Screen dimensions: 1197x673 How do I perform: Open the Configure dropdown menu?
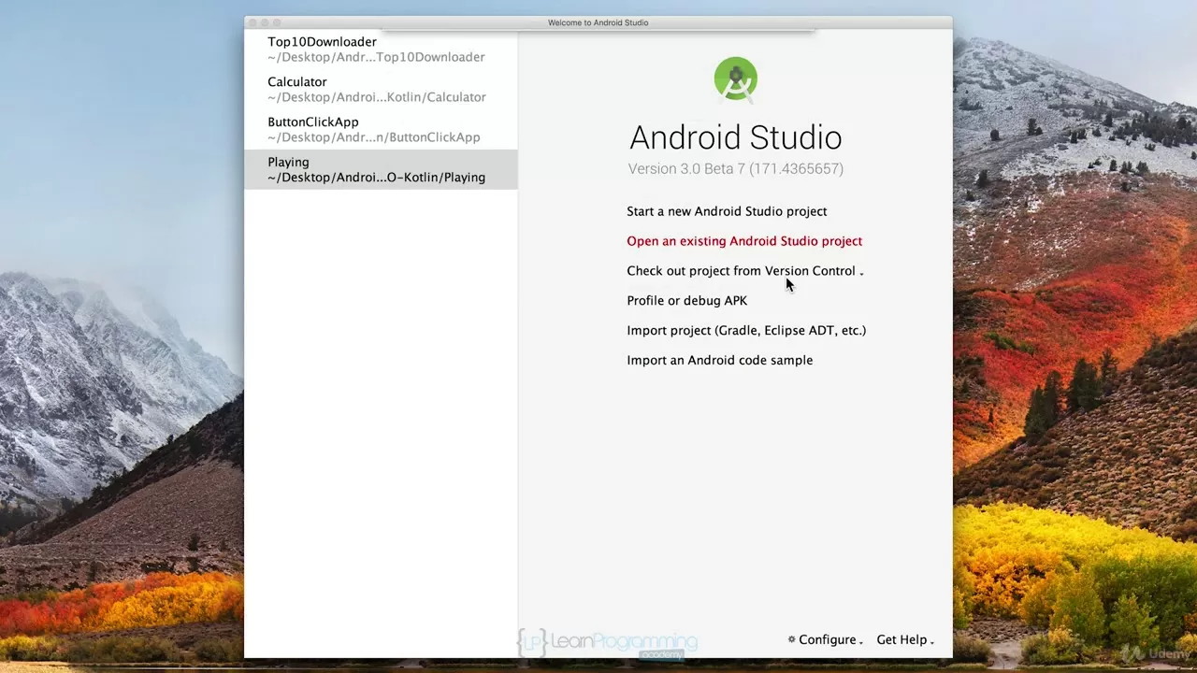826,640
